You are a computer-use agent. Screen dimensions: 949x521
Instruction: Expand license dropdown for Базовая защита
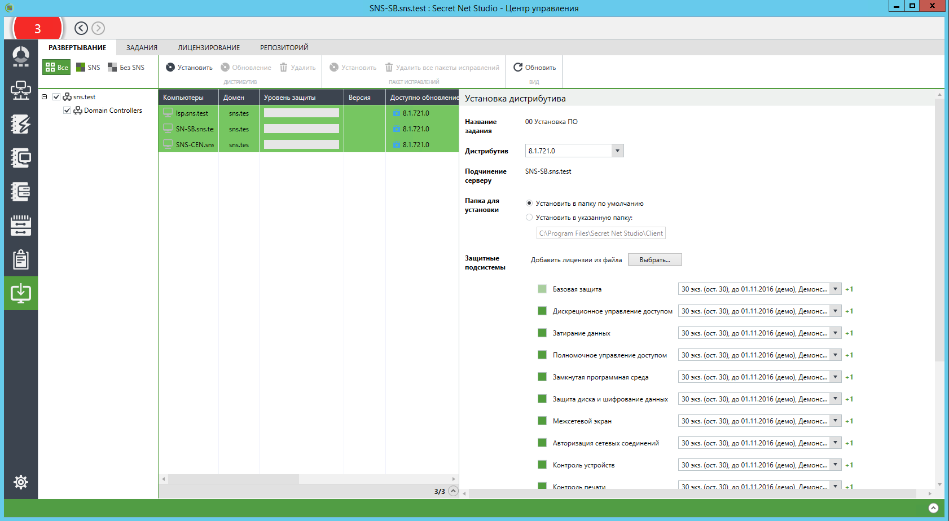click(x=835, y=289)
